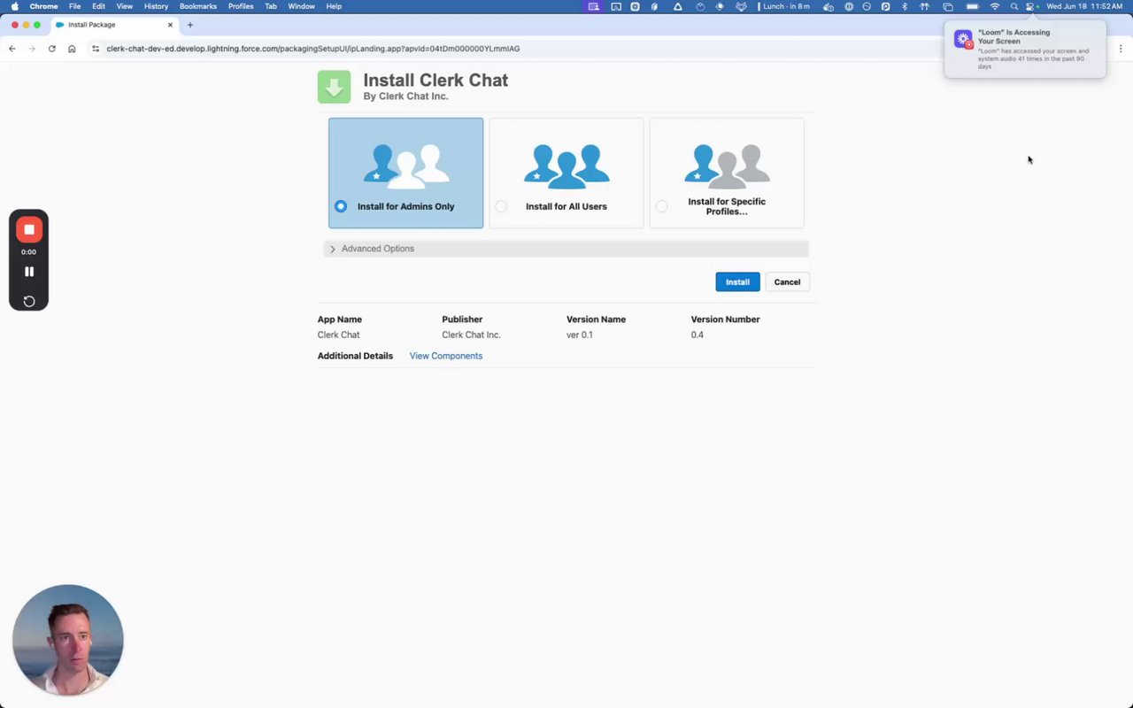
Task: Click the All Users people illustration
Action: [x=566, y=165]
